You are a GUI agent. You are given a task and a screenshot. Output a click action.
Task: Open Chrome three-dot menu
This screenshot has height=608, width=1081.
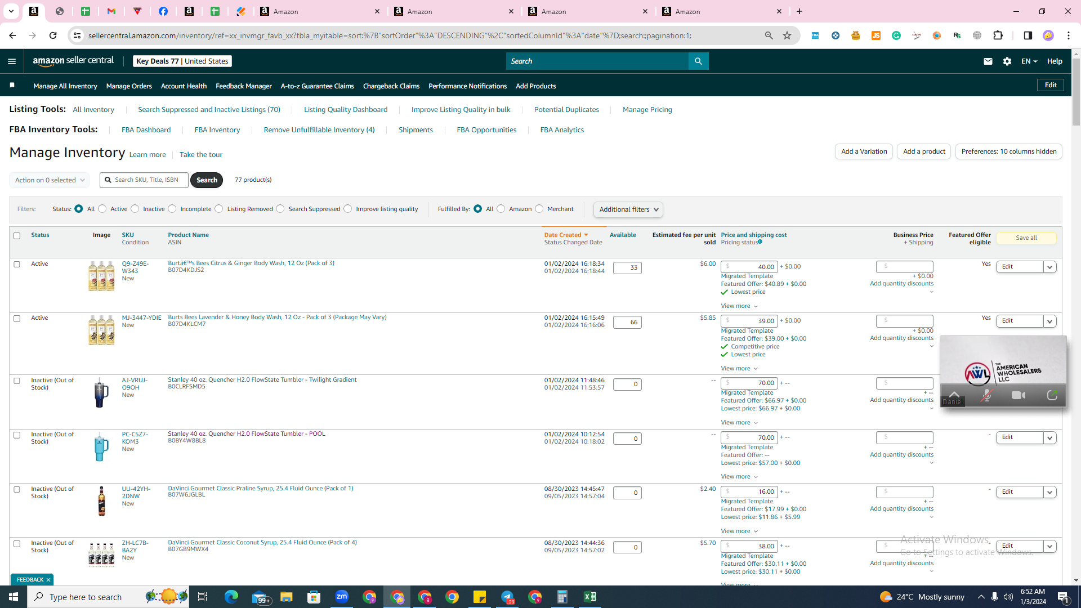pyautogui.click(x=1068, y=35)
